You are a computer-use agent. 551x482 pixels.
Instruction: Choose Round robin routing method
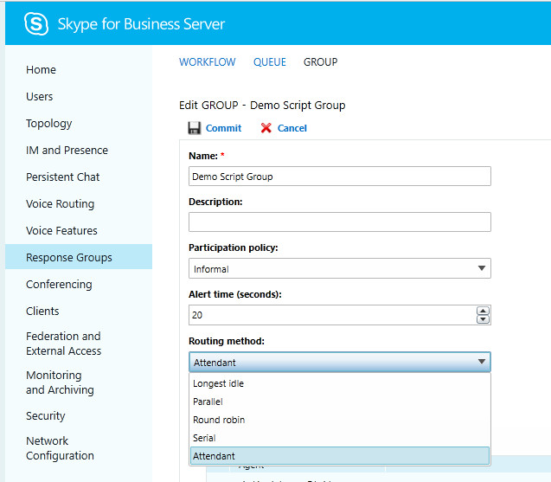click(x=339, y=420)
